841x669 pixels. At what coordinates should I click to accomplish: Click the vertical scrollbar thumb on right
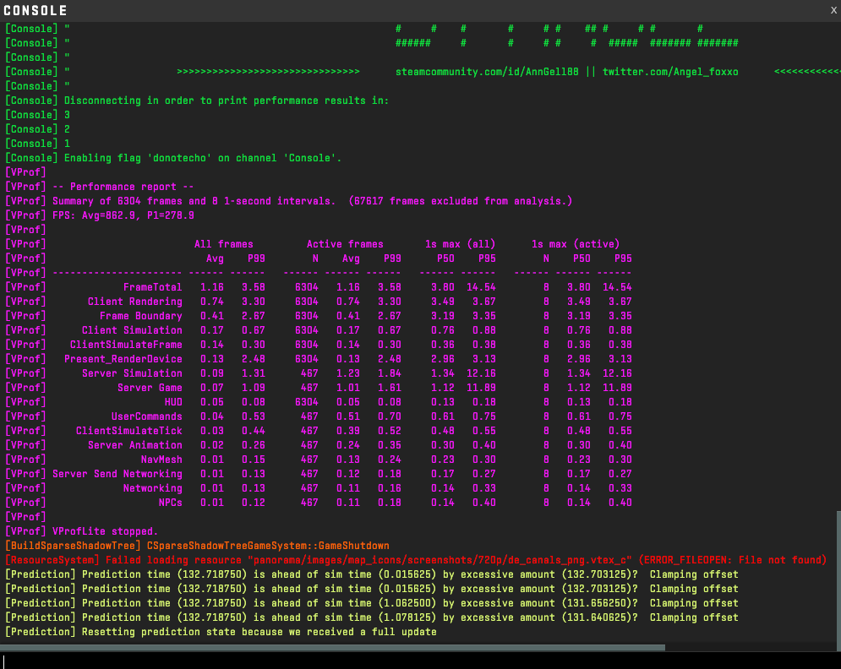(x=838, y=574)
